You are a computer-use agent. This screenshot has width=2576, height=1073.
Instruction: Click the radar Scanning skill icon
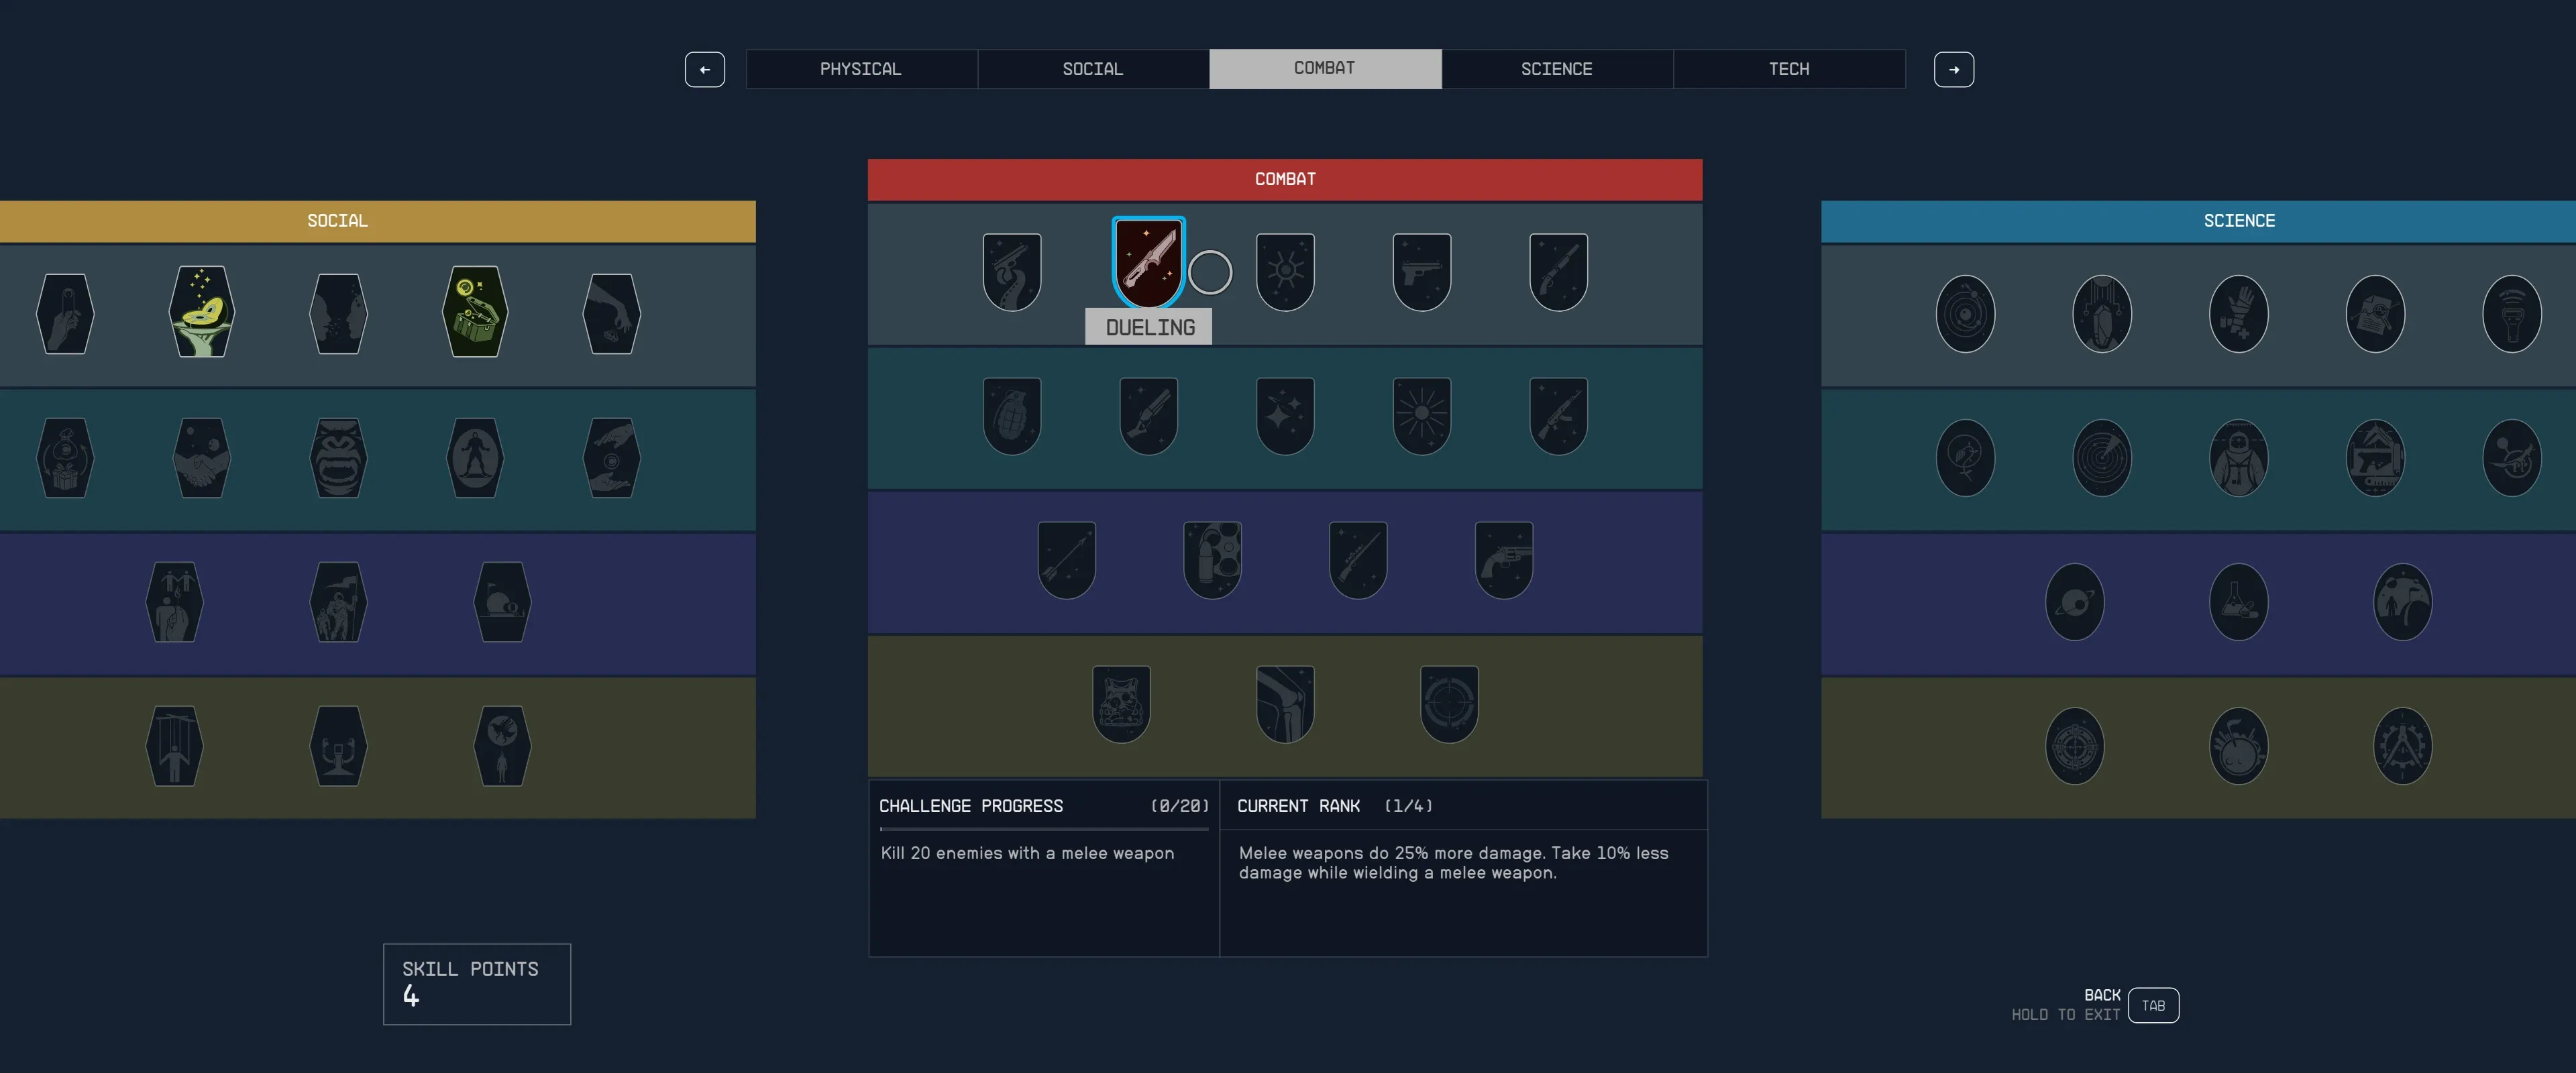2101,458
